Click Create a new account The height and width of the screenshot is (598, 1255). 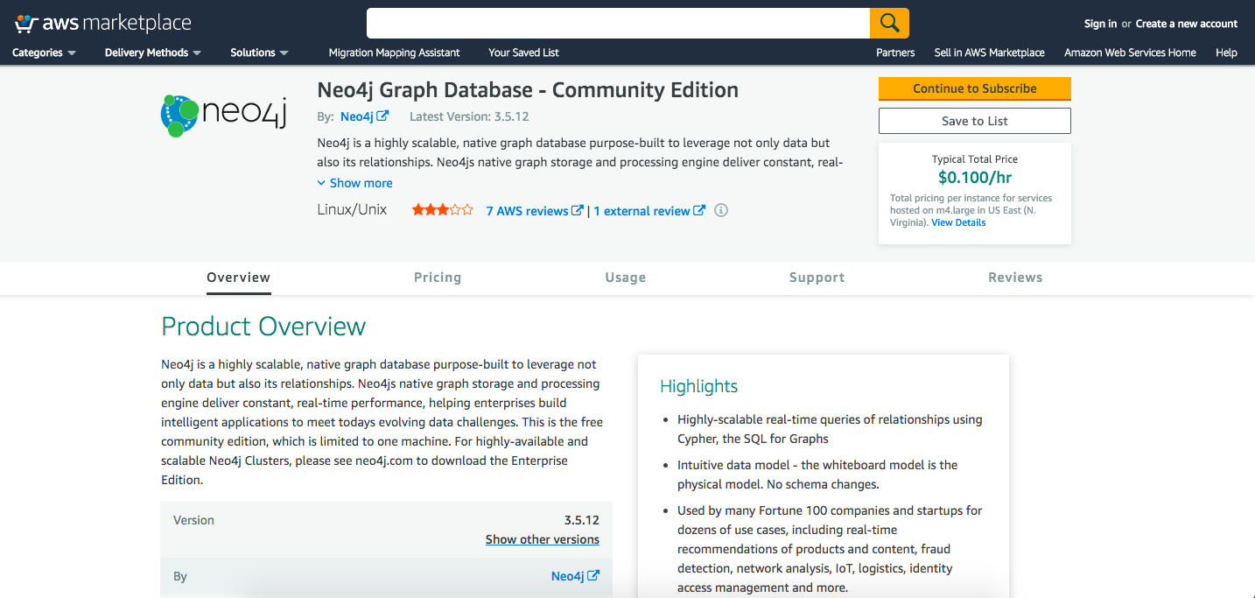pos(1187,24)
